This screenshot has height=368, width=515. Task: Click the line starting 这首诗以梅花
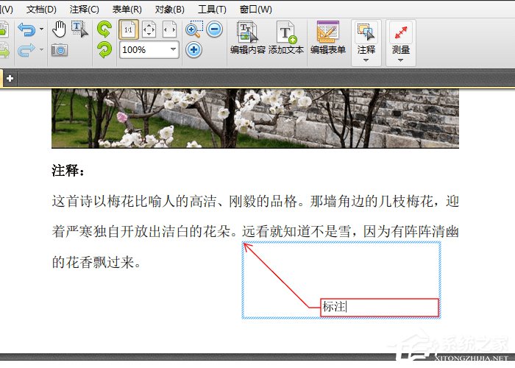coord(255,202)
